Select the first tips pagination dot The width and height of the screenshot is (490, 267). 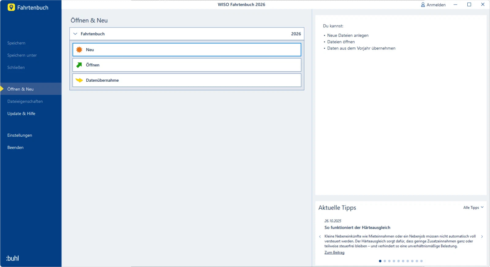pos(380,261)
